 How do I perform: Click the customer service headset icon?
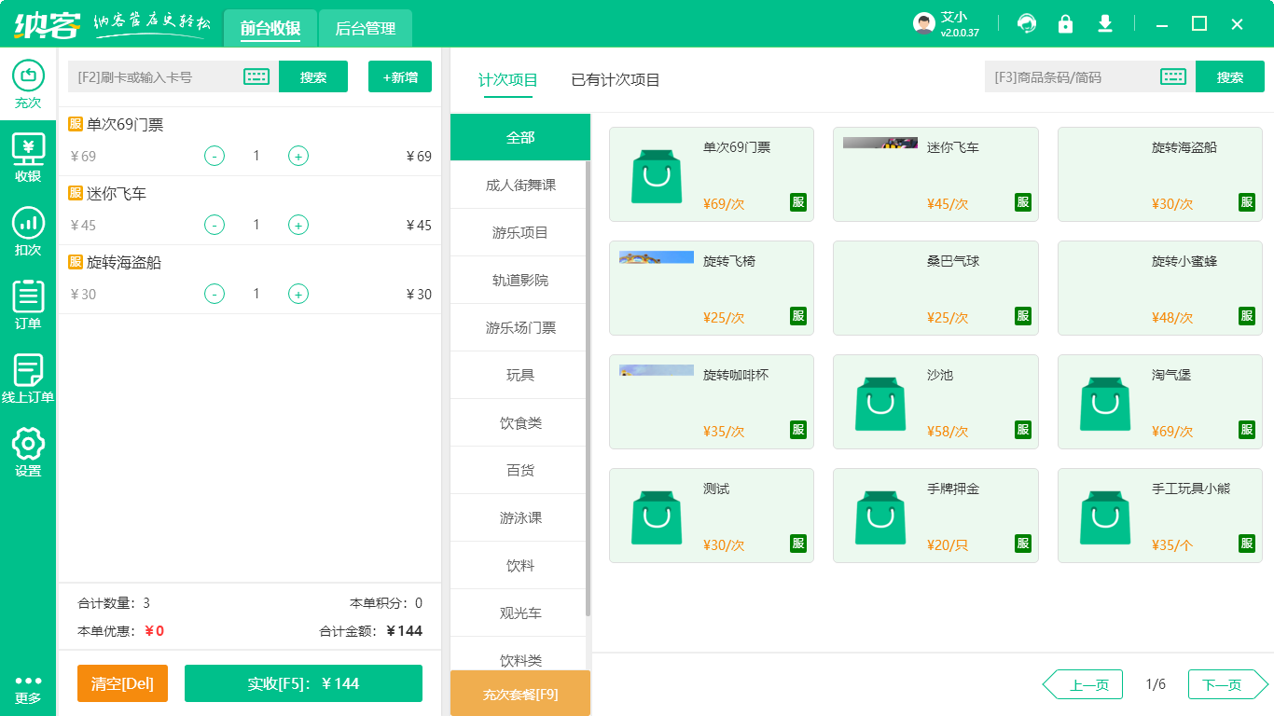click(1026, 23)
